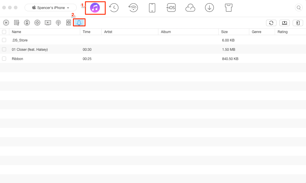Open the Air Backup Wi-Fi icon
Image resolution: width=306 pixels, height=183 pixels.
pyautogui.click(x=133, y=8)
